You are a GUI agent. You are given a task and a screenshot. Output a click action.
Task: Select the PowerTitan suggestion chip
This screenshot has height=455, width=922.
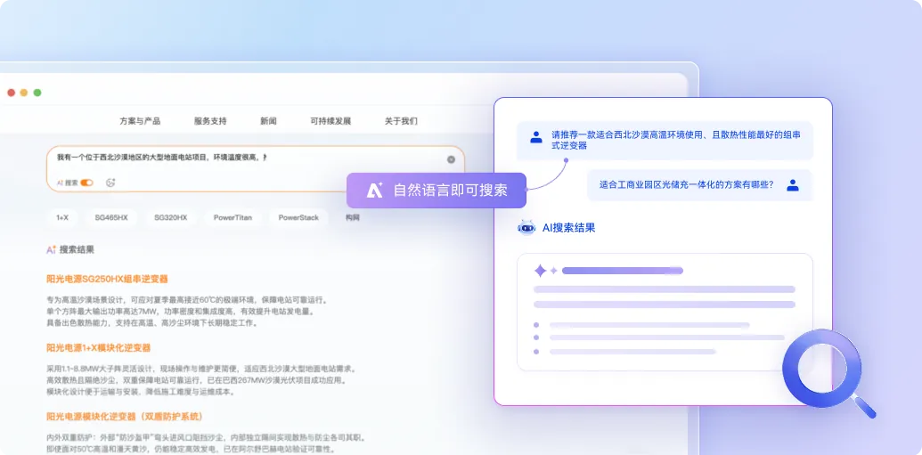pyautogui.click(x=233, y=217)
